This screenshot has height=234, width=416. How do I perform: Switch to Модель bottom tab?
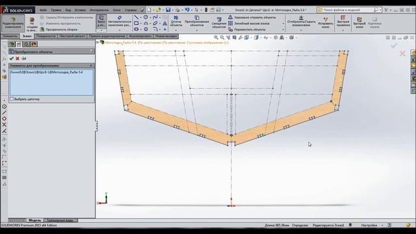click(34, 220)
